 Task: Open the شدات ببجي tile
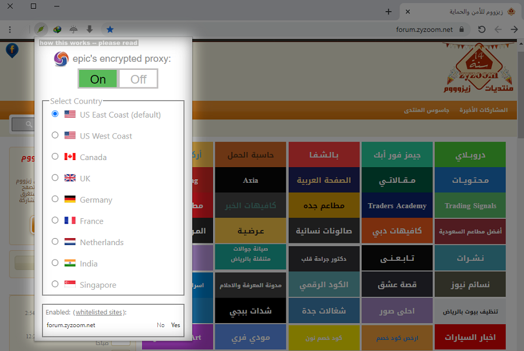[250, 311]
